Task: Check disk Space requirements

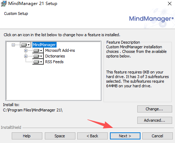Action: coord(60,136)
